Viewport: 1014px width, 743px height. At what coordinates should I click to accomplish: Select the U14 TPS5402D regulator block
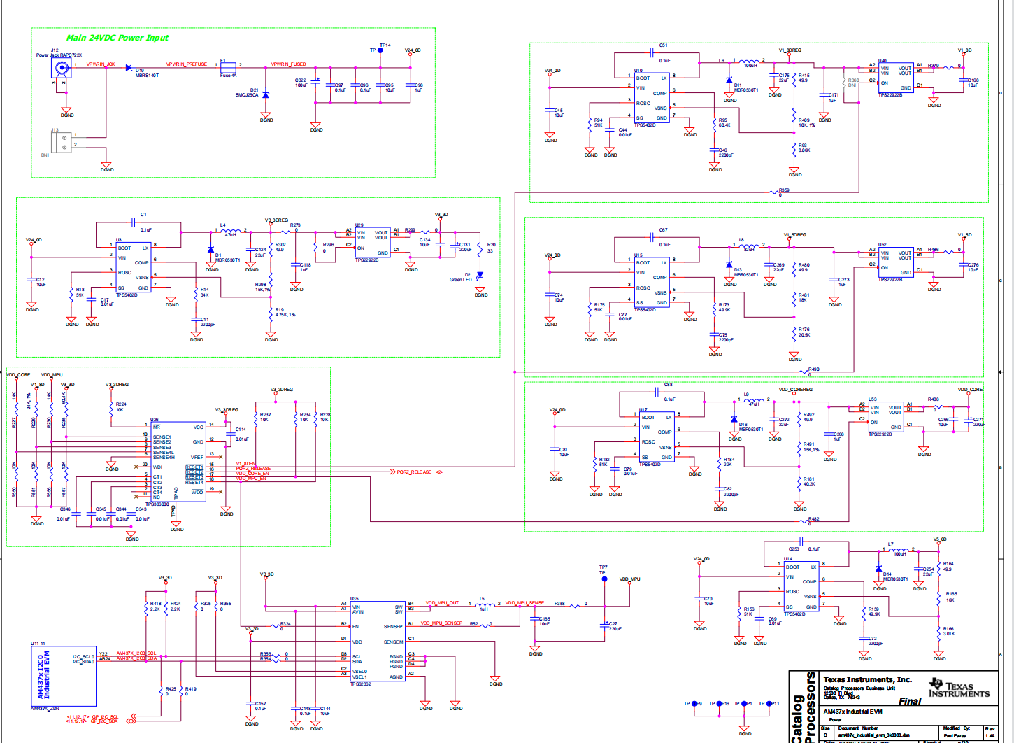(x=802, y=586)
